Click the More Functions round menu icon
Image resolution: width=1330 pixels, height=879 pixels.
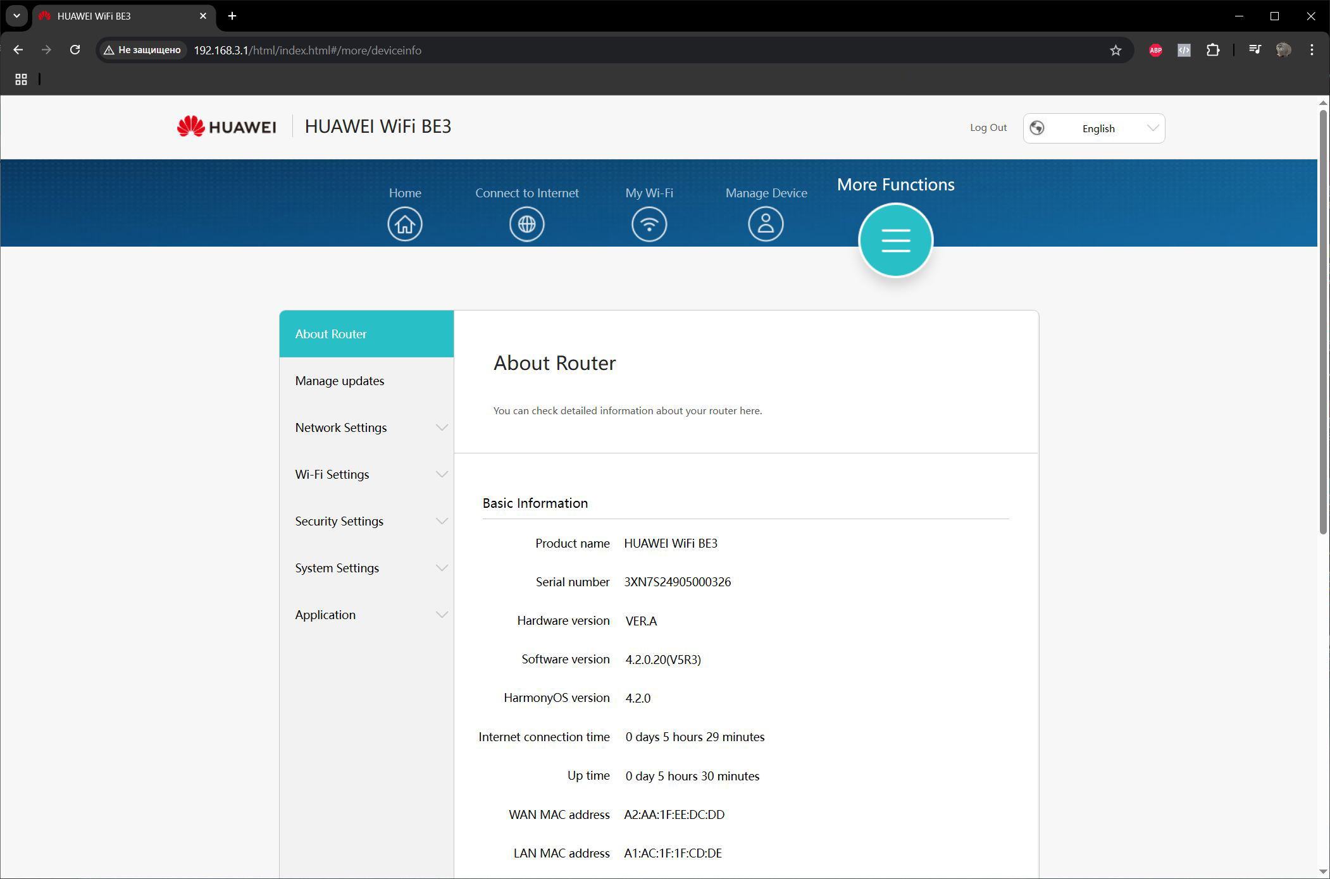(895, 240)
